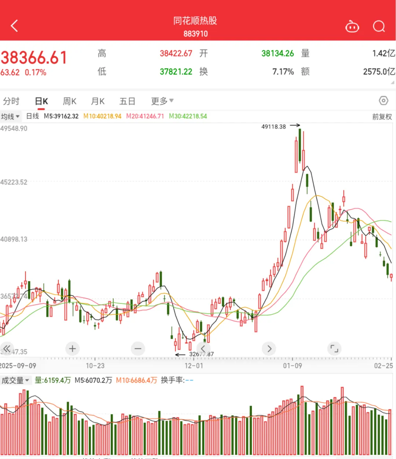Click M30:42218.54 moving average label
The width and height of the screenshot is (396, 459).
pyautogui.click(x=188, y=116)
